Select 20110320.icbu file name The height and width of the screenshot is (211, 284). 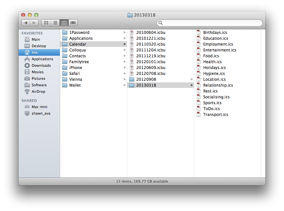click(x=151, y=44)
